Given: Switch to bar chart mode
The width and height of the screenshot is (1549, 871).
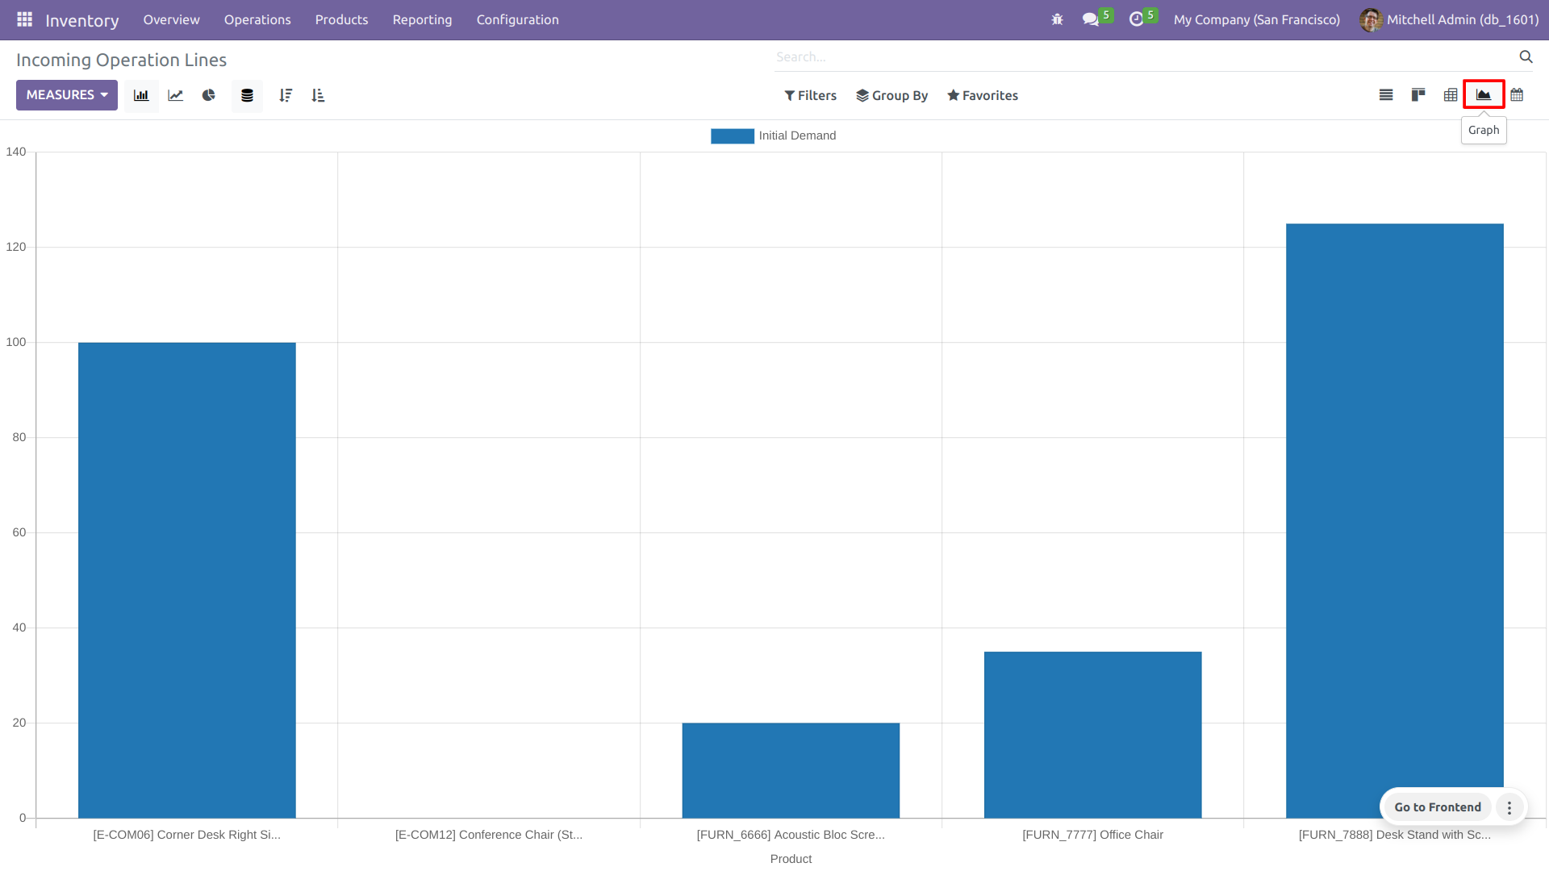Looking at the screenshot, I should 141,95.
